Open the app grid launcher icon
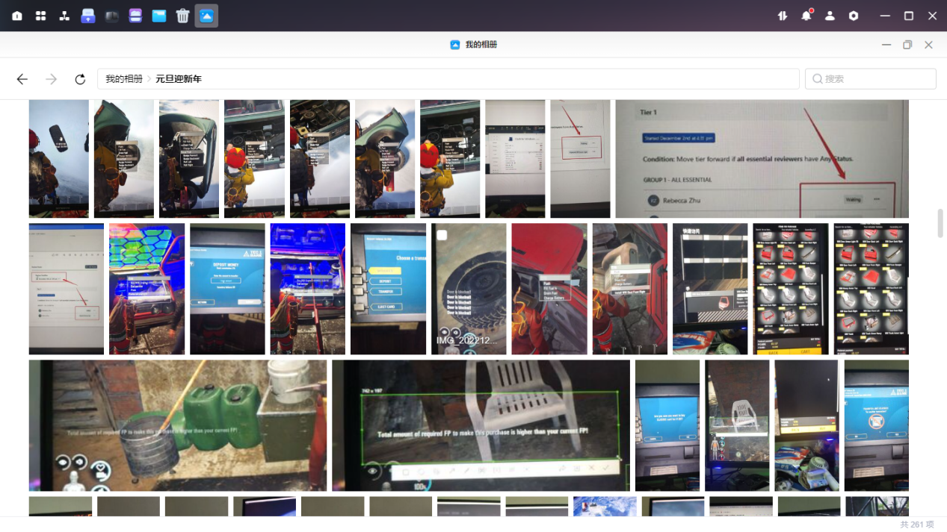The height and width of the screenshot is (532, 947). click(41, 16)
